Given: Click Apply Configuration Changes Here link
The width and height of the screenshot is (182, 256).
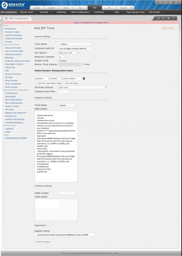Looking at the screenshot, I should (91, 23).
